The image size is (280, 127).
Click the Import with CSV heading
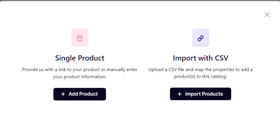point(200,58)
